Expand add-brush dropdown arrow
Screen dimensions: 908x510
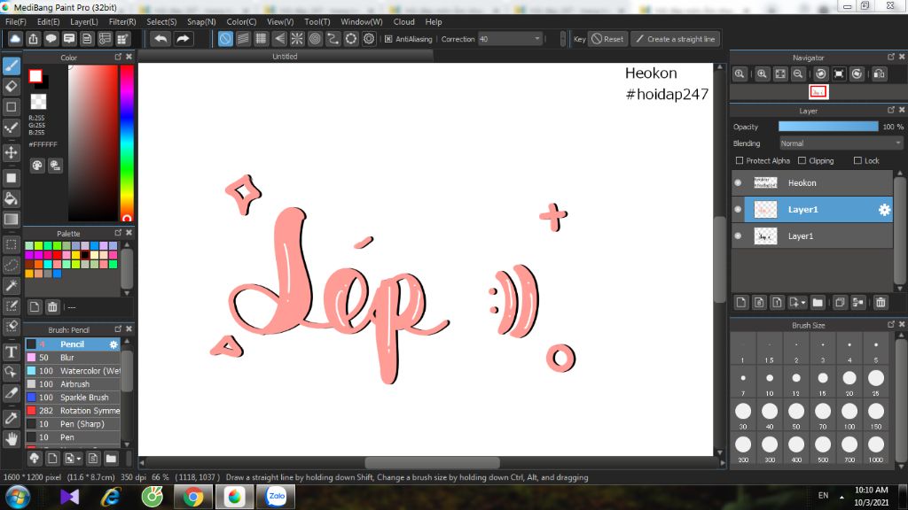[x=79, y=460]
